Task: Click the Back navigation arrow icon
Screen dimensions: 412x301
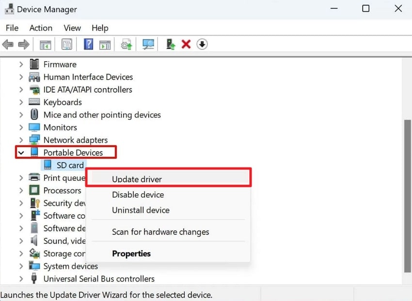Action: point(8,44)
